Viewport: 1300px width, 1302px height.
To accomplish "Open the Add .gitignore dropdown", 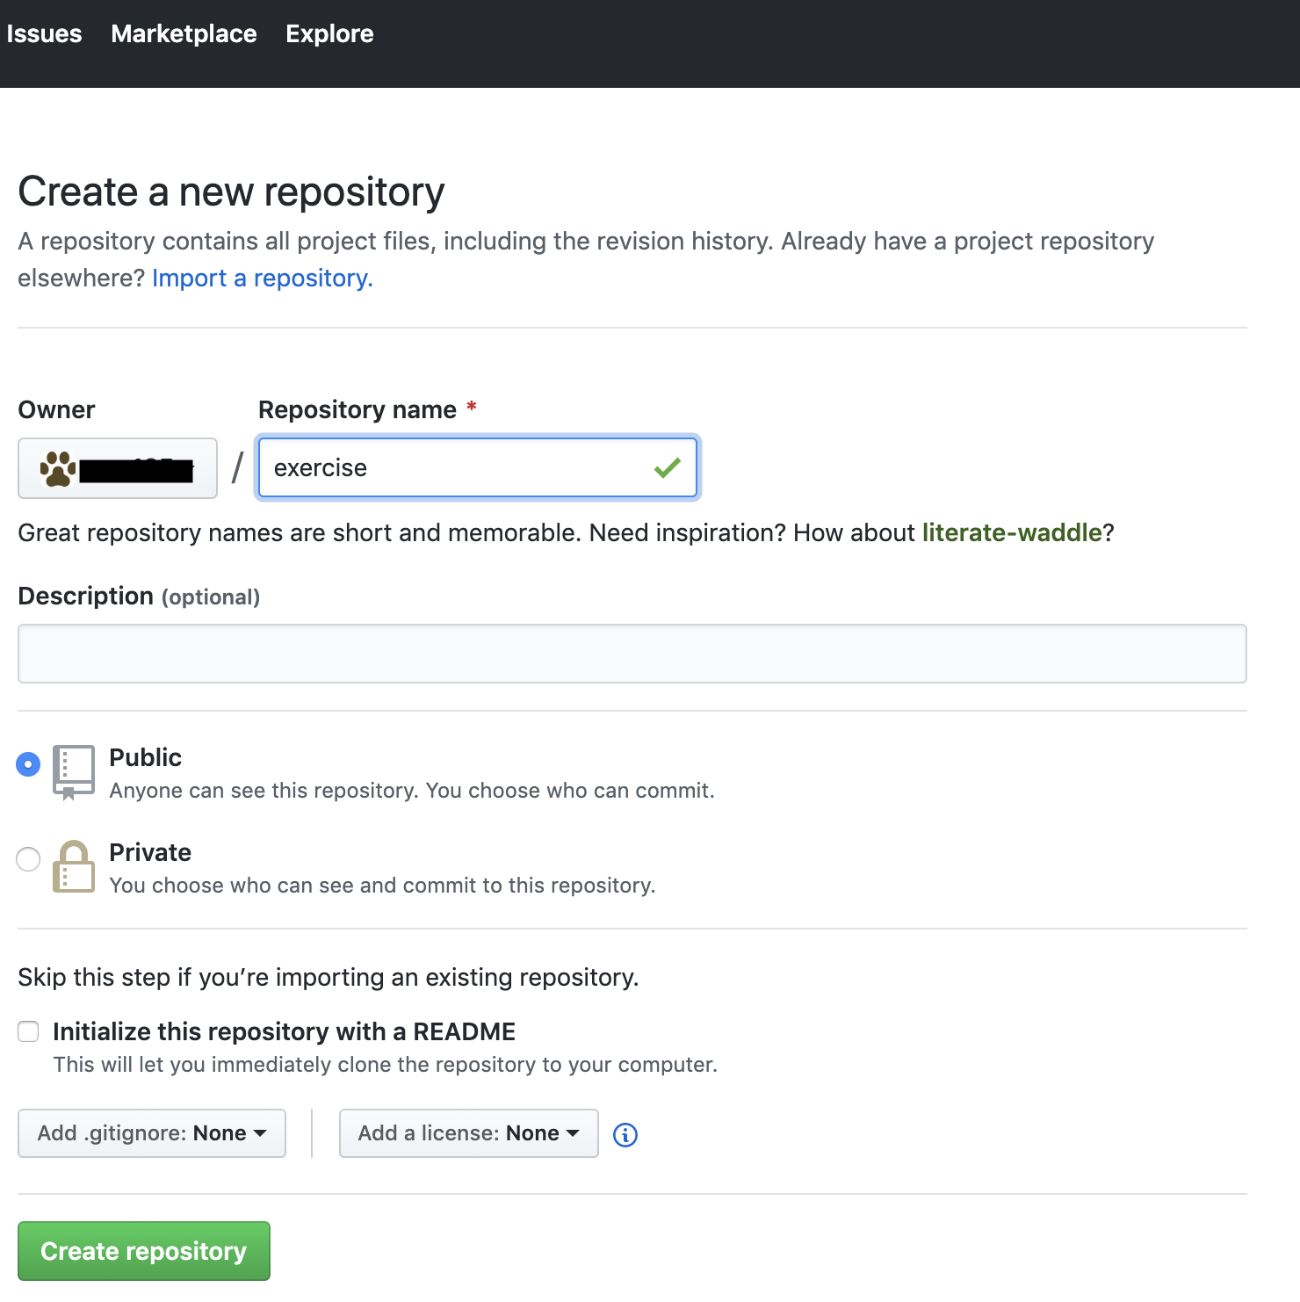I will click(x=152, y=1133).
